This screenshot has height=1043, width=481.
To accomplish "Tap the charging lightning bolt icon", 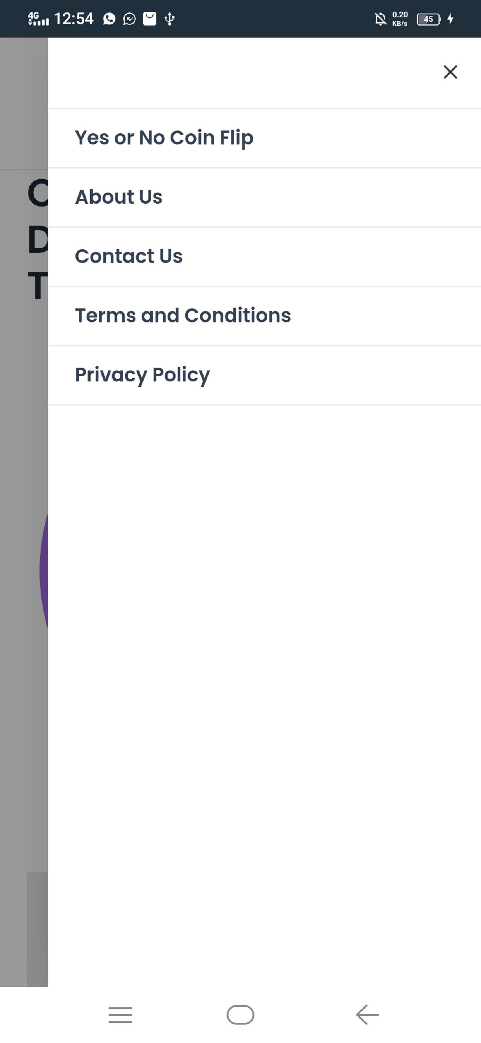I will (x=450, y=19).
